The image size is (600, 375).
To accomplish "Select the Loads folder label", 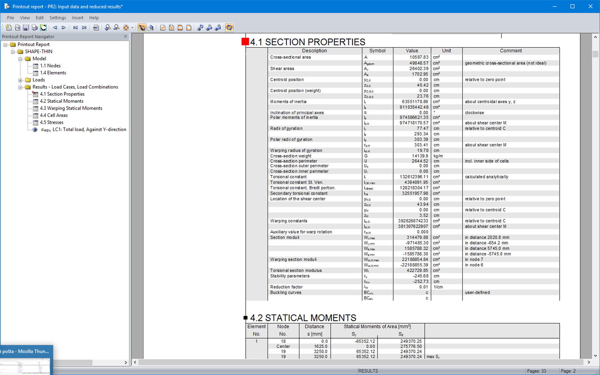I will tap(39, 80).
